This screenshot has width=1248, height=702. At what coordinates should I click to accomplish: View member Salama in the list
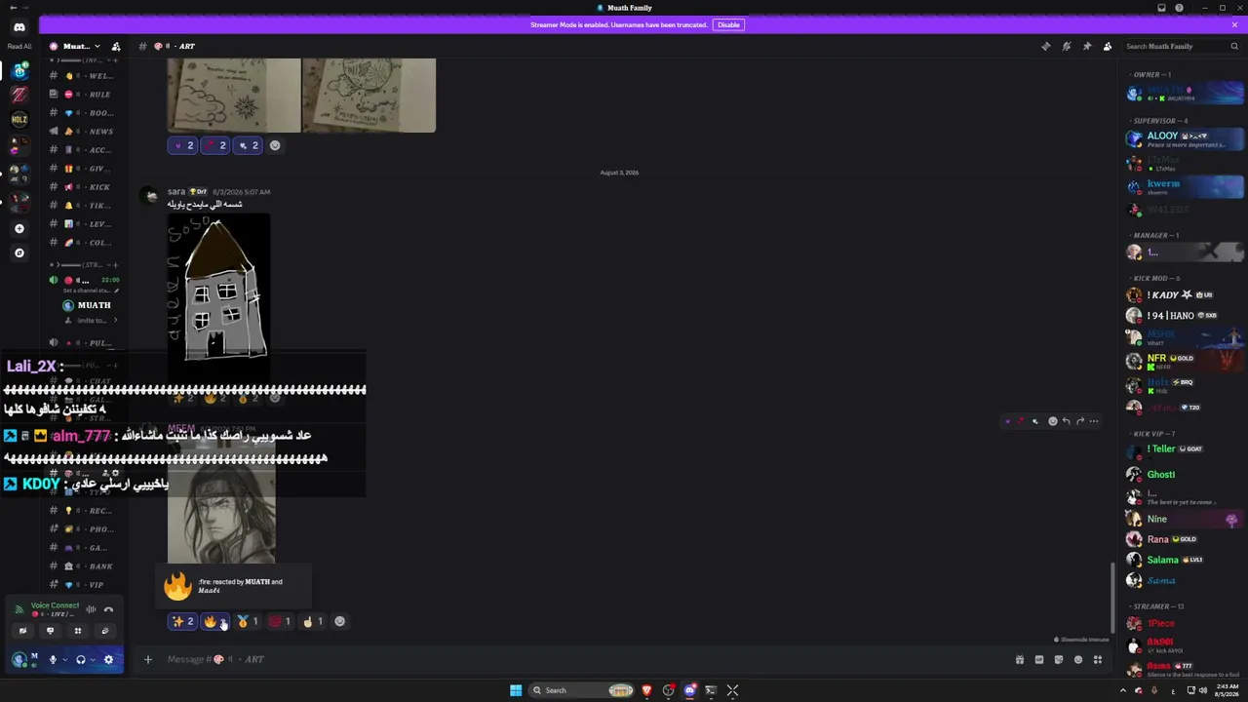[1185, 560]
